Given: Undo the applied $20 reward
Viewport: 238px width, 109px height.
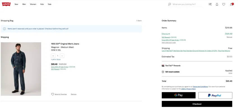Looking at the screenshot, I should (x=230, y=73).
